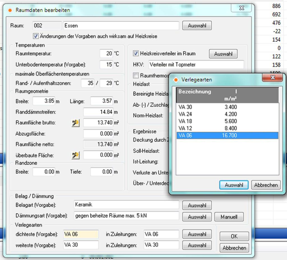Click the area calculator icon beside Raumfläche brutto

(x=75, y=123)
